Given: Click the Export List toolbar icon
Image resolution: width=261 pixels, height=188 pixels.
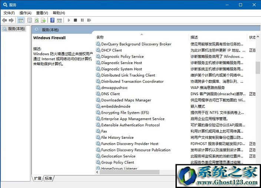Looking at the screenshot, I should [43, 20].
